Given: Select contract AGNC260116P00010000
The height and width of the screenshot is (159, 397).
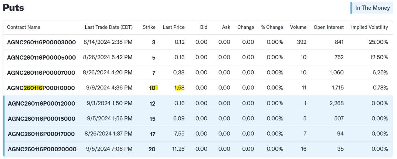Looking at the screenshot, I should coord(41,88).
